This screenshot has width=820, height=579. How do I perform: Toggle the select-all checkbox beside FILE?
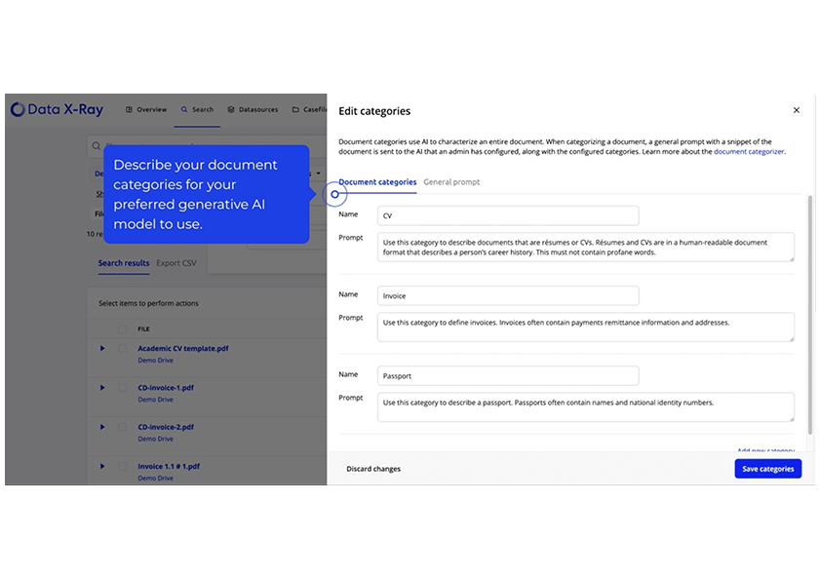click(122, 329)
